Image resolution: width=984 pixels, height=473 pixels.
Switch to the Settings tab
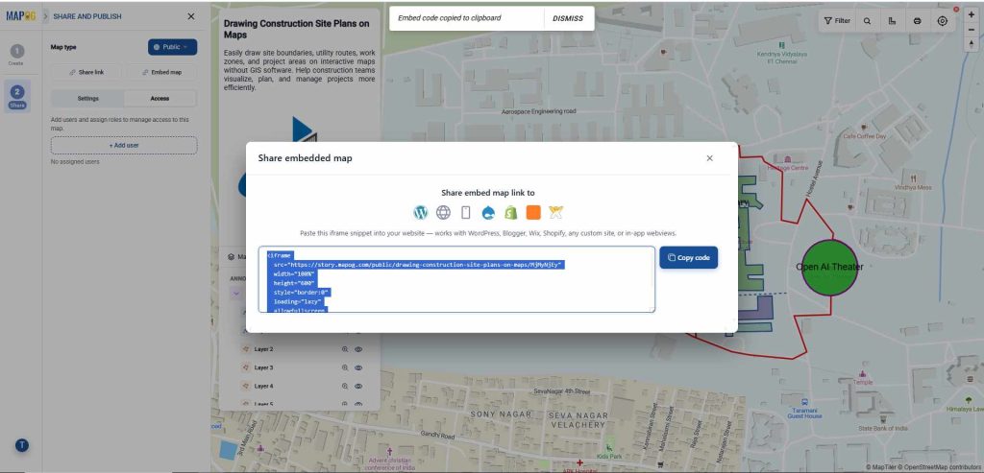pyautogui.click(x=87, y=99)
